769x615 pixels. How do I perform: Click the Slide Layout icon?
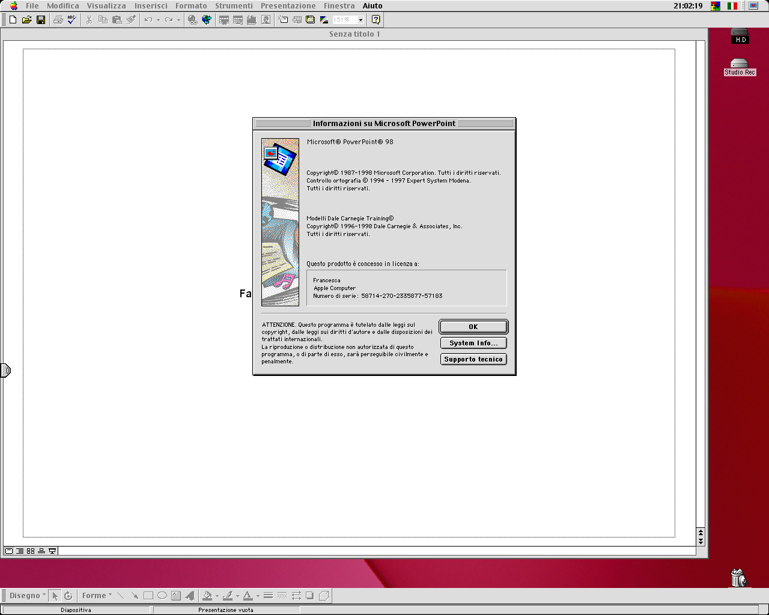tap(297, 20)
